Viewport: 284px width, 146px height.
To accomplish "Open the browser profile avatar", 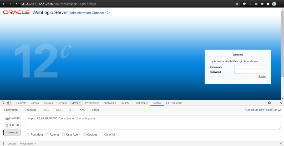I will 274,4.
